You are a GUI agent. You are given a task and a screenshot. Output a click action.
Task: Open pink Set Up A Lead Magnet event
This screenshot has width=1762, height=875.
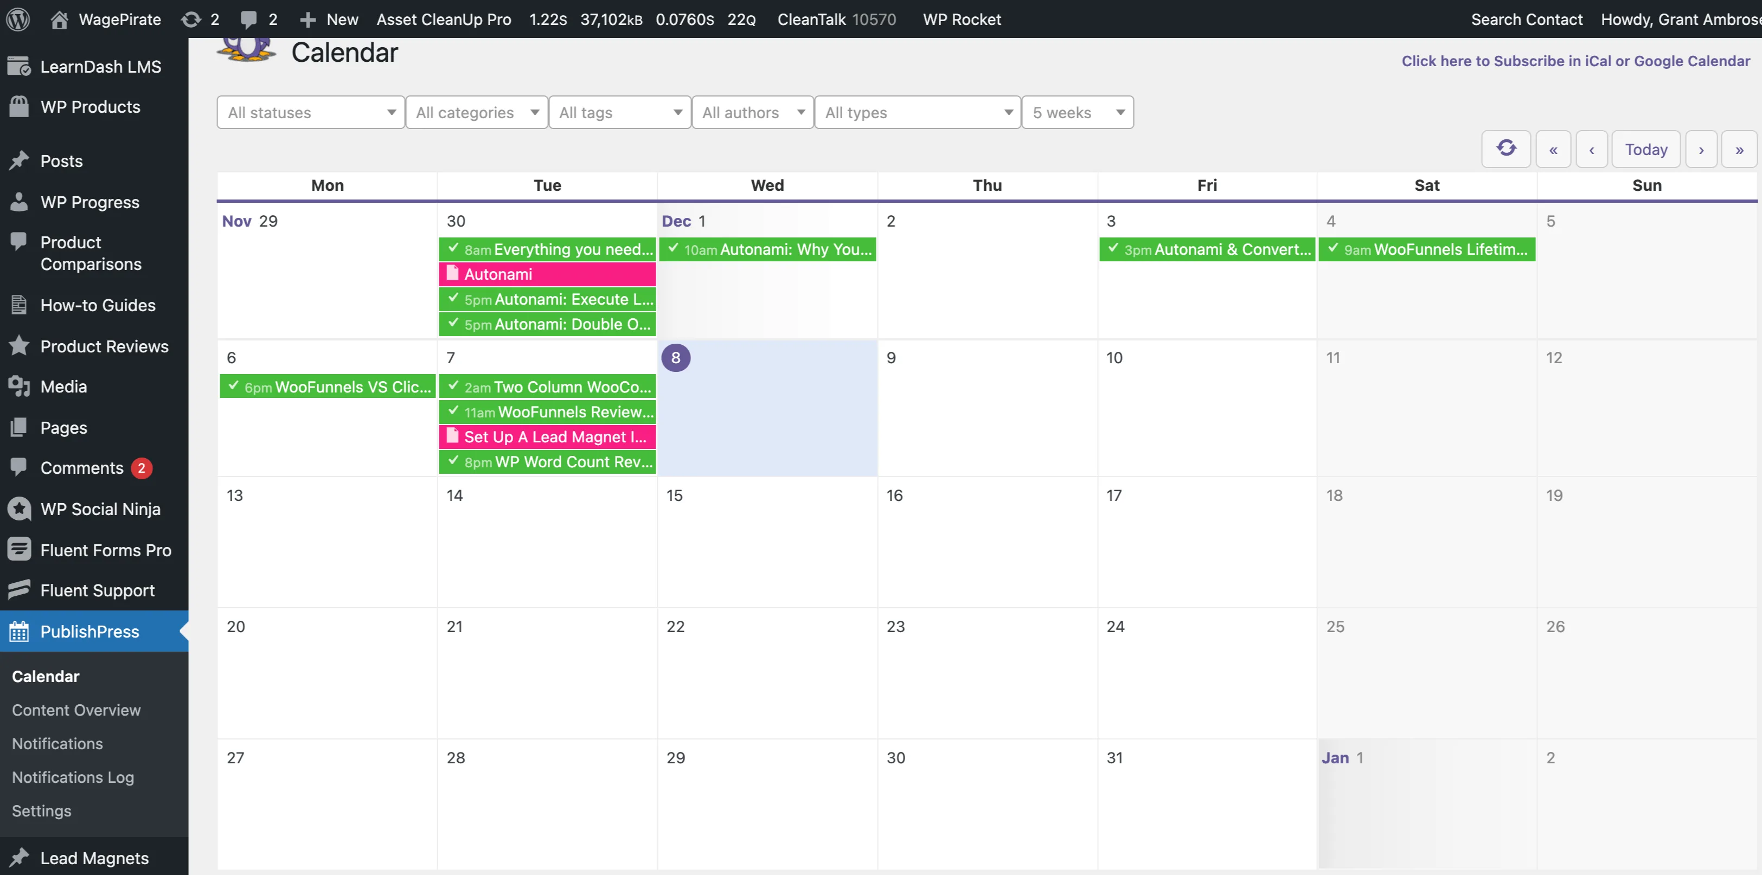(x=547, y=437)
